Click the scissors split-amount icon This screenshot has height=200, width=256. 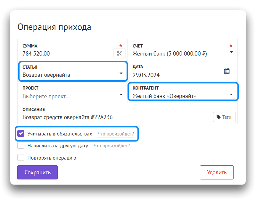120,53
